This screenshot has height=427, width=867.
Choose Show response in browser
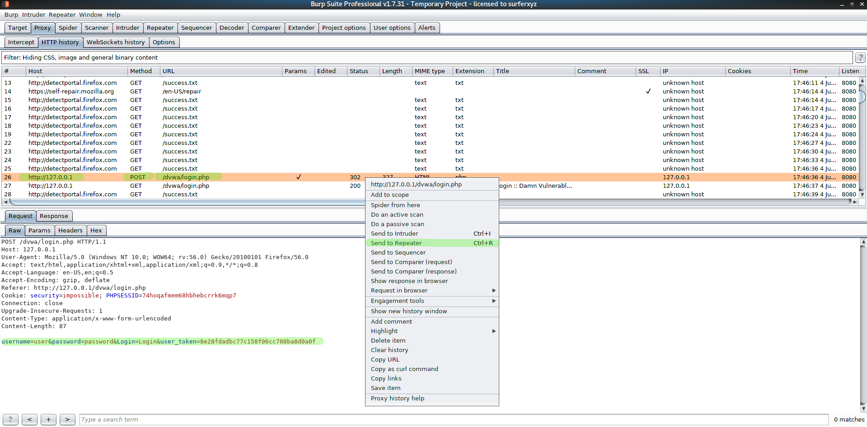[432, 281]
